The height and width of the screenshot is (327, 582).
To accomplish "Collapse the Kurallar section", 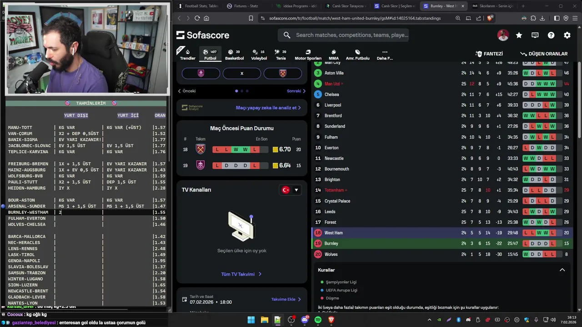I will point(562,270).
